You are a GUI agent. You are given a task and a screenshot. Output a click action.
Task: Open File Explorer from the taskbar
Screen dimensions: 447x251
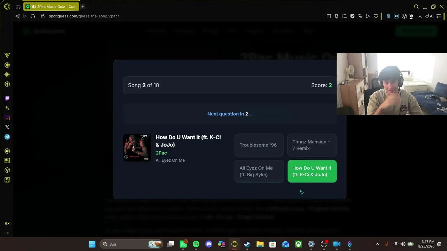pyautogui.click(x=260, y=244)
